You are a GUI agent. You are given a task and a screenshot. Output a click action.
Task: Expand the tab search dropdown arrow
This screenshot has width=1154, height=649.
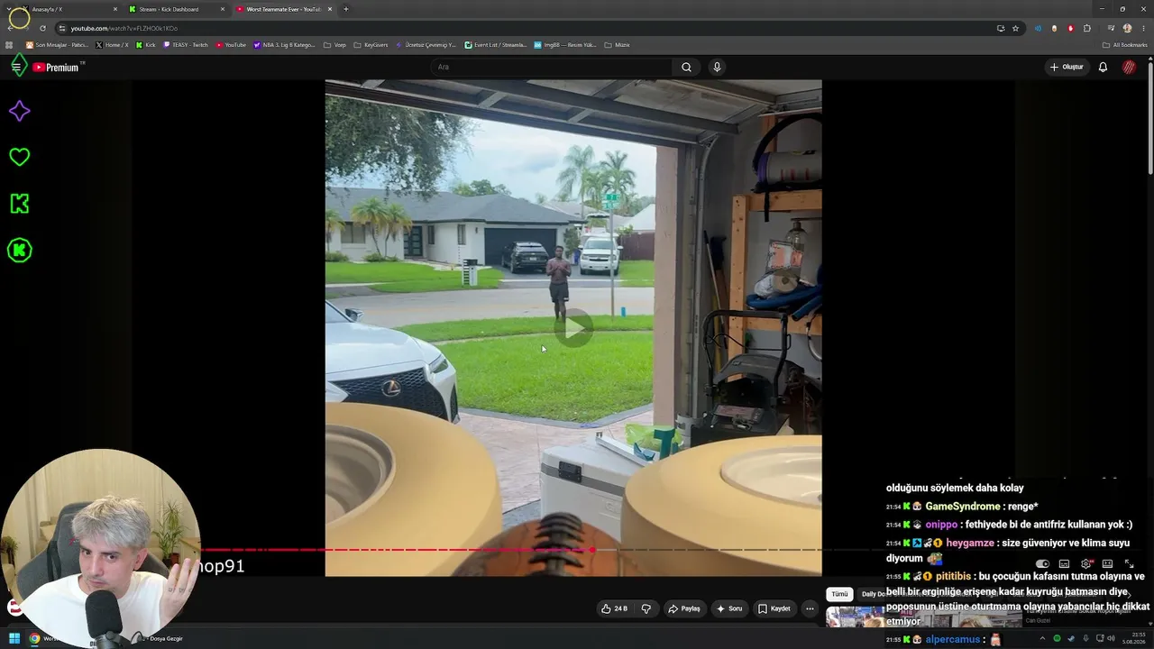(x=9, y=9)
